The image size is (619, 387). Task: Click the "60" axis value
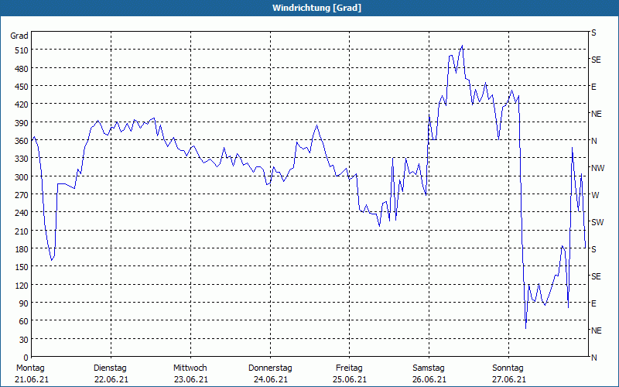pyautogui.click(x=24, y=321)
